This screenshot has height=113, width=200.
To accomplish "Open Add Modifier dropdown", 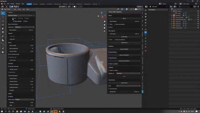I will click(x=158, y=10).
